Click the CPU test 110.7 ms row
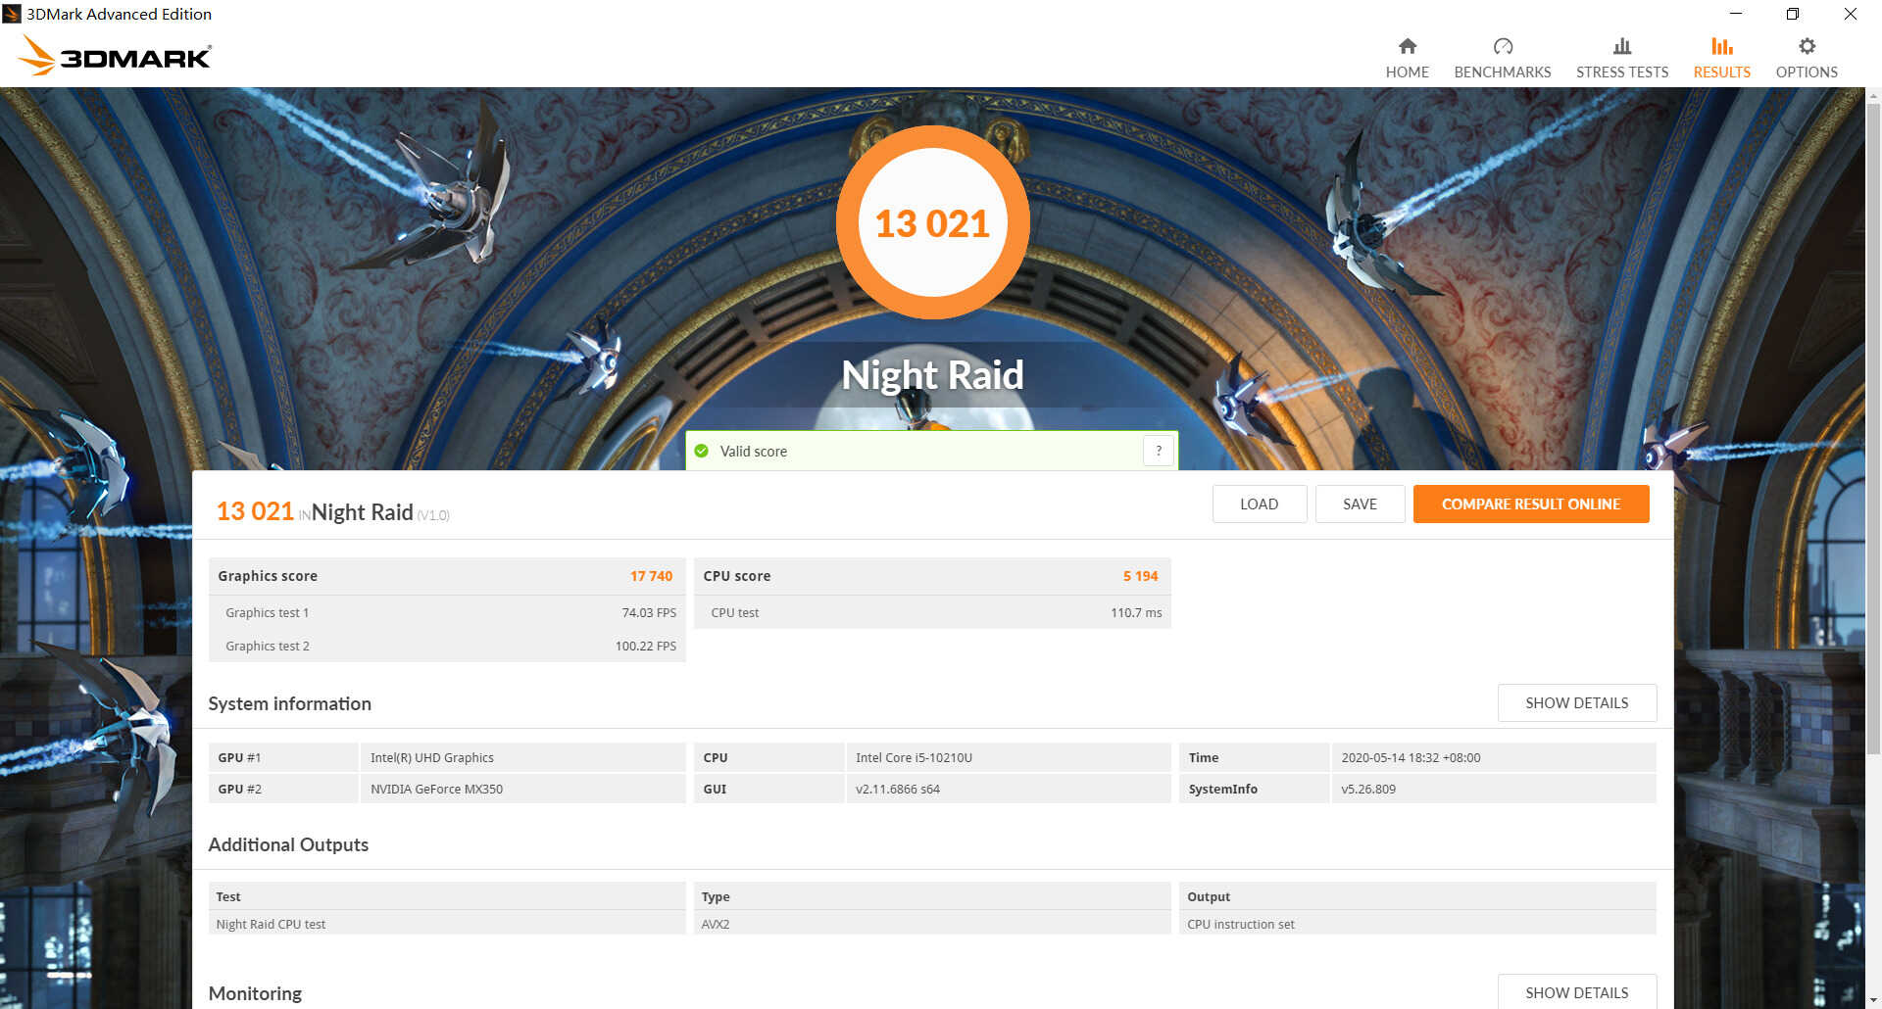 pyautogui.click(x=932, y=612)
